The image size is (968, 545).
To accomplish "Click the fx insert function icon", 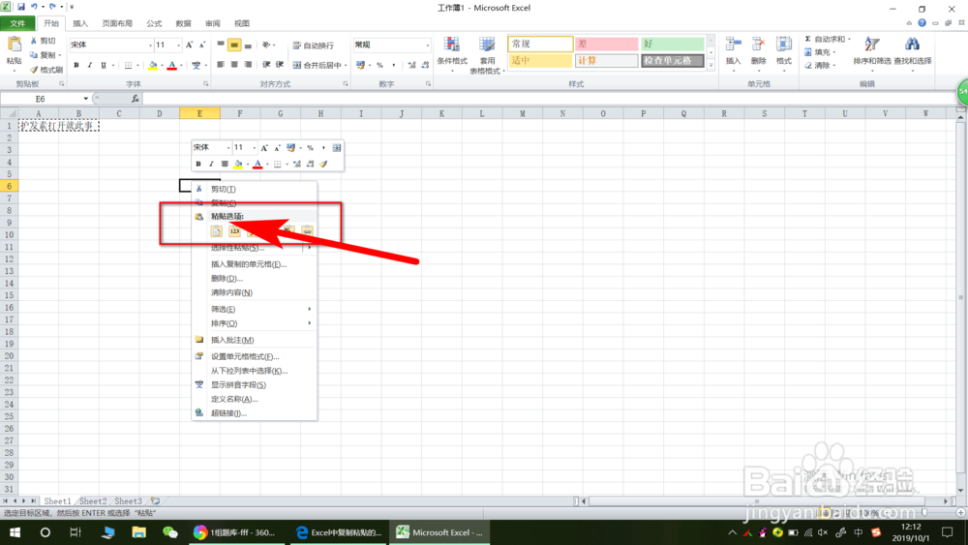I will pyautogui.click(x=136, y=99).
